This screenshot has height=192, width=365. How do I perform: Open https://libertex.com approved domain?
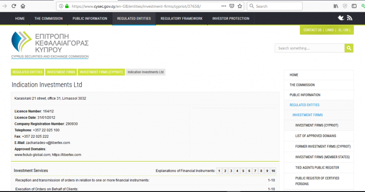[67, 155]
